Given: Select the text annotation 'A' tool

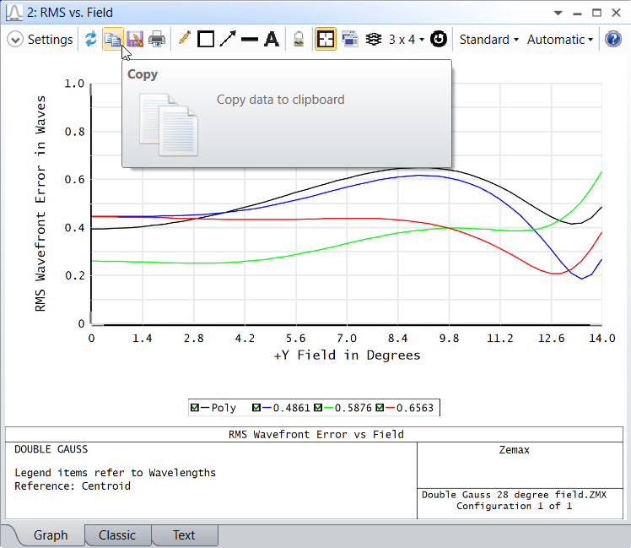Looking at the screenshot, I should 271,40.
